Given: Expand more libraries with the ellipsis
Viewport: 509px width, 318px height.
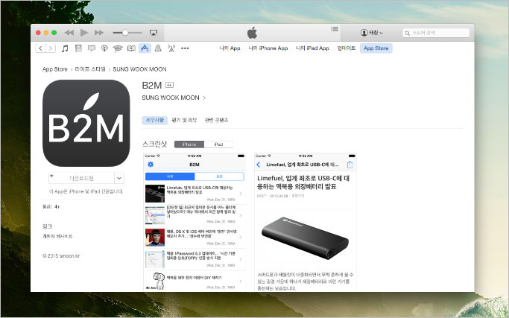Looking at the screenshot, I should (185, 48).
